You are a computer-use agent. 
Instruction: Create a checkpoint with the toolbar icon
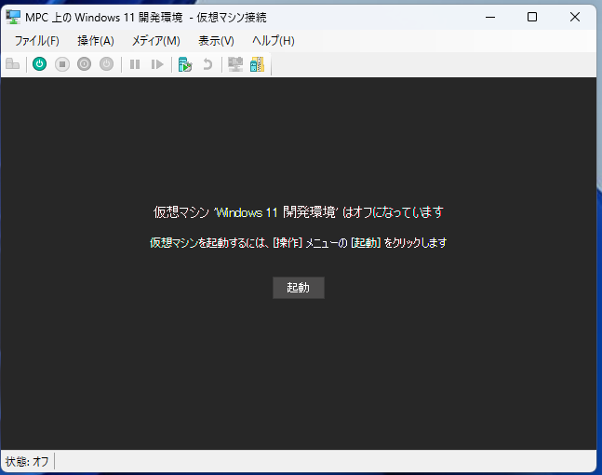pyautogui.click(x=185, y=64)
